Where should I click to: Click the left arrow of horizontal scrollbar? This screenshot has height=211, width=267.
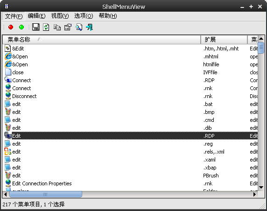pyautogui.click(x=6, y=194)
